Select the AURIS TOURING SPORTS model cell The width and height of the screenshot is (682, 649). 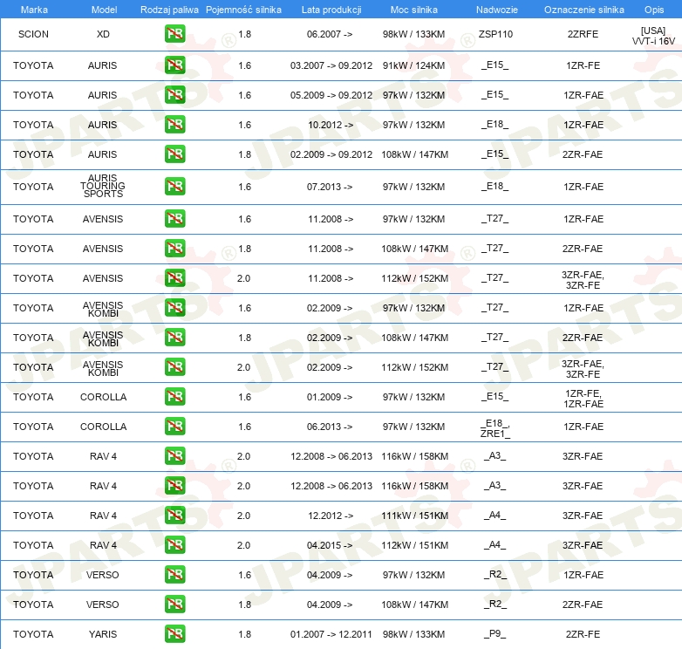[x=103, y=186]
